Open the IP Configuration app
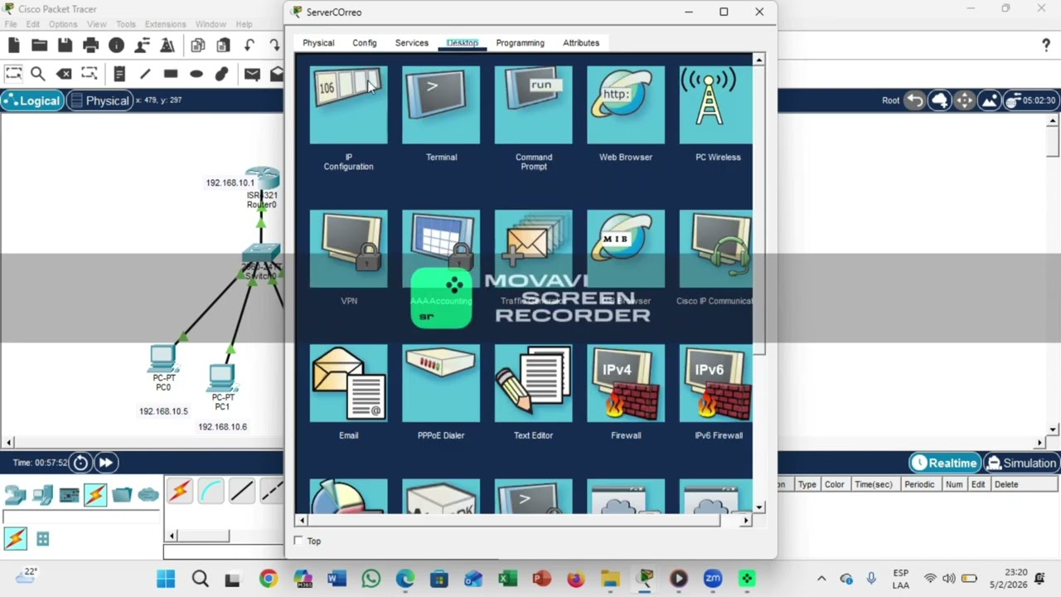This screenshot has height=597, width=1061. [x=348, y=105]
